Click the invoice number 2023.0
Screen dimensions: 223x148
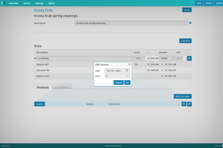90,104
